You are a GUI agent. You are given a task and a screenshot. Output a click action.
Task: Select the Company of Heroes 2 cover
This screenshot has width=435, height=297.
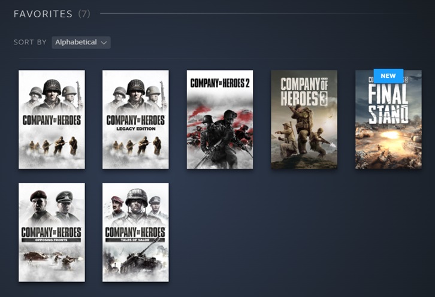(220, 120)
